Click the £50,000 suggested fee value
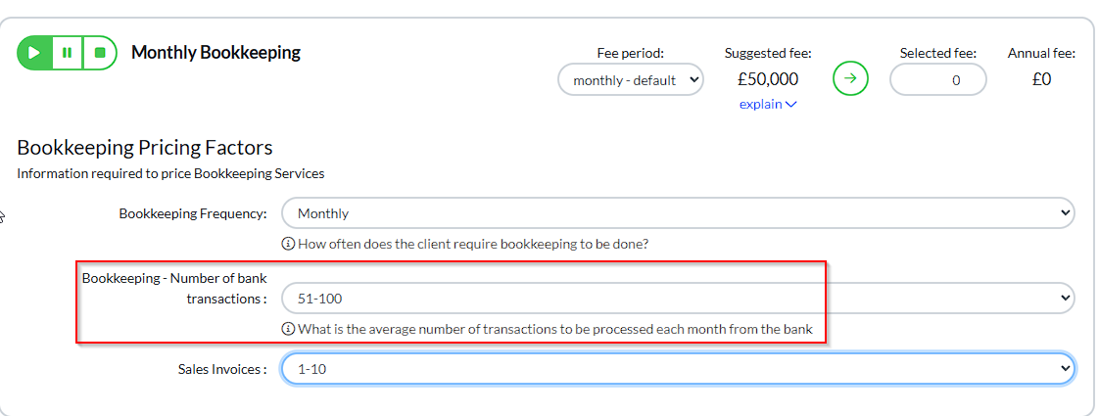Viewport: 1099px width, 416px height. 768,79
